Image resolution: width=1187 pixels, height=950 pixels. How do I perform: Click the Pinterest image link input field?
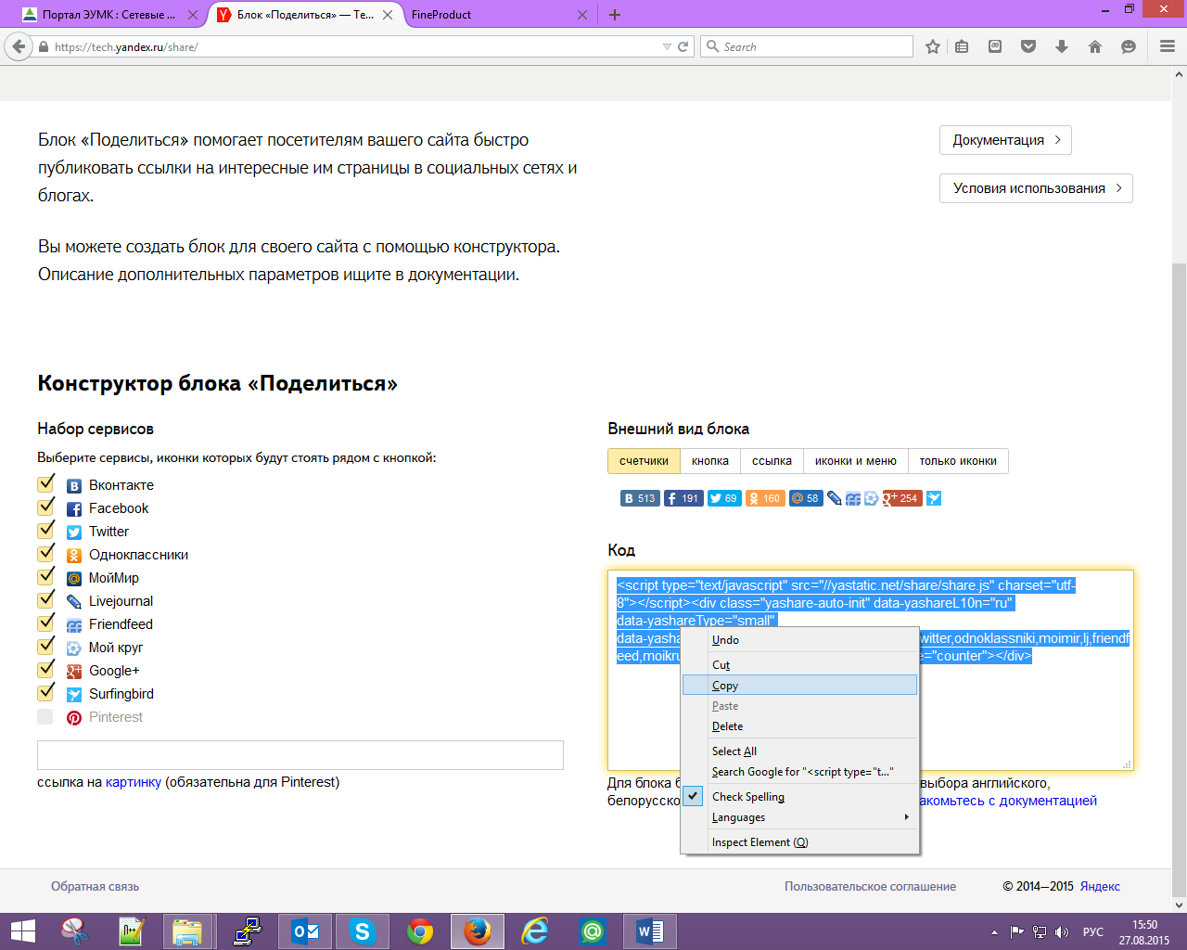(300, 755)
